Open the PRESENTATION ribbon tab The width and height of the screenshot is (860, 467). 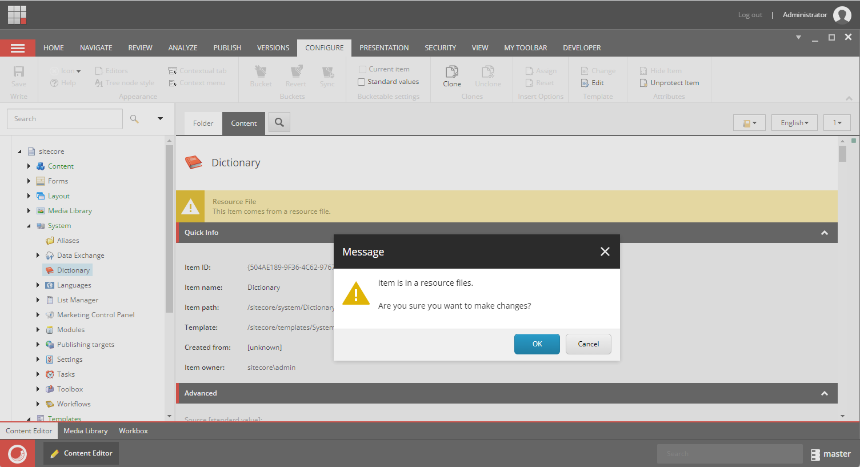(x=384, y=48)
